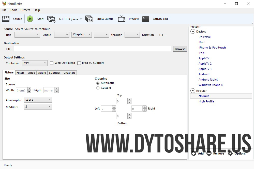Decrease Left crop with down arrow
The width and height of the screenshot is (254, 169).
[x=114, y=110]
